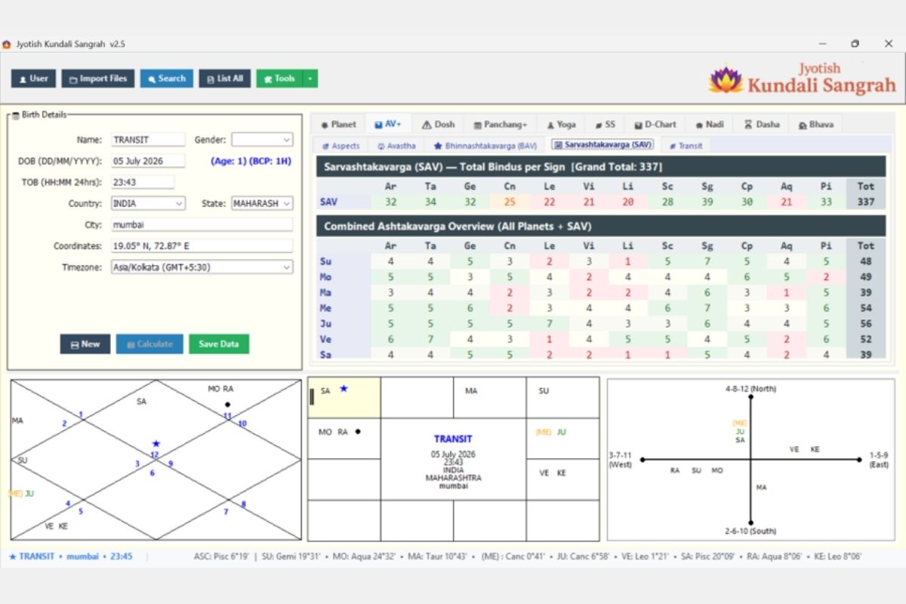Click into the City input field
Viewport: 906px width, 604px height.
[x=202, y=225]
